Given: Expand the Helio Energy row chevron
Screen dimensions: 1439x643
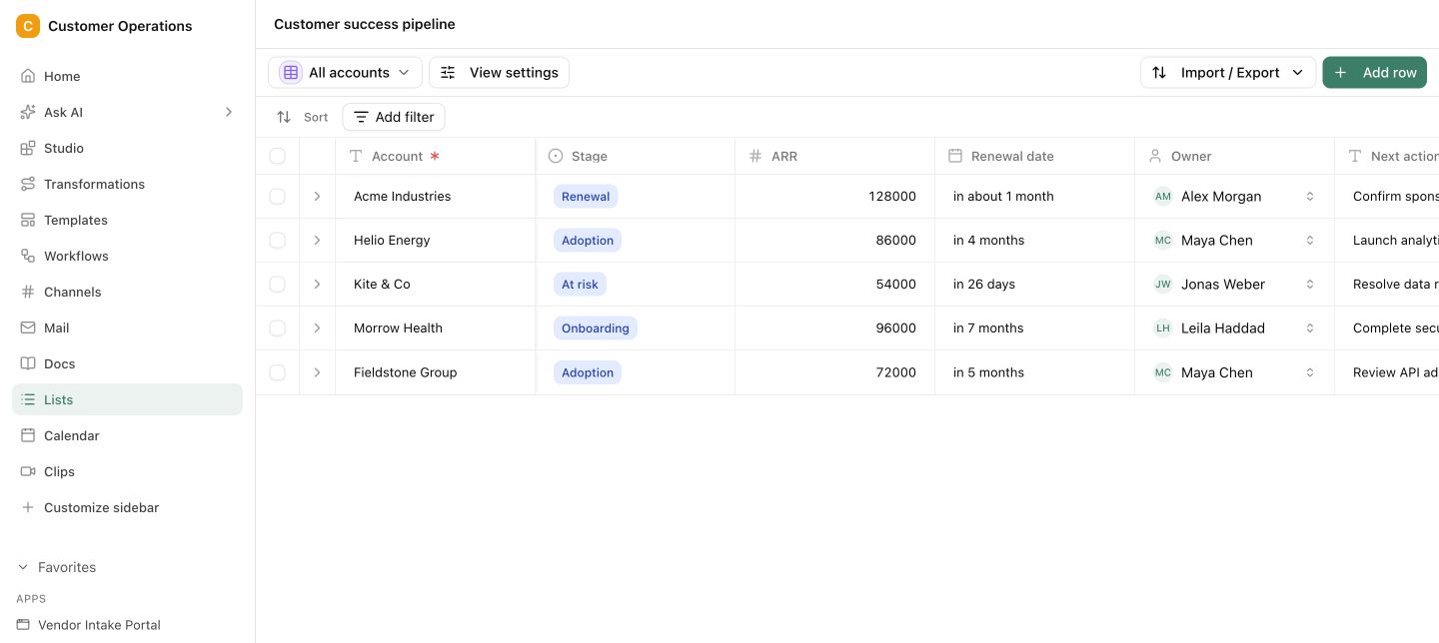Looking at the screenshot, I should (x=318, y=241).
